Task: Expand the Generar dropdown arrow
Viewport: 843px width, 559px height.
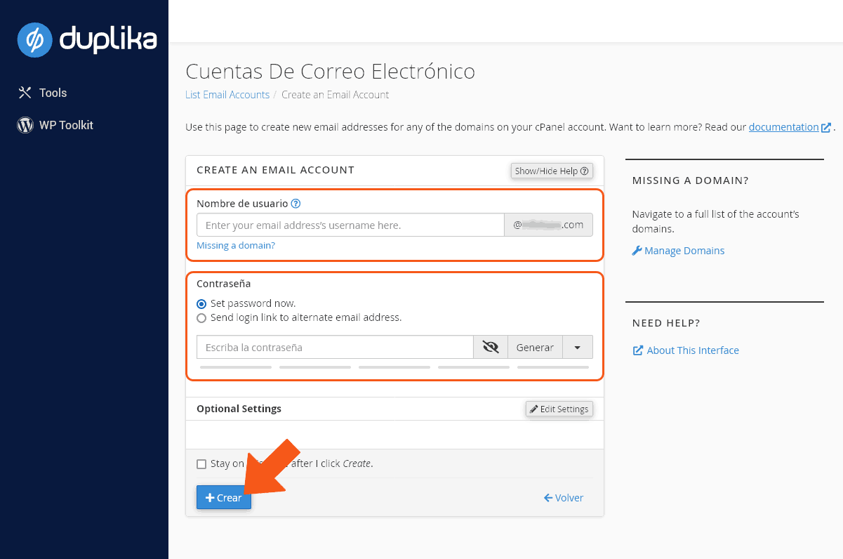Action: [x=577, y=347]
